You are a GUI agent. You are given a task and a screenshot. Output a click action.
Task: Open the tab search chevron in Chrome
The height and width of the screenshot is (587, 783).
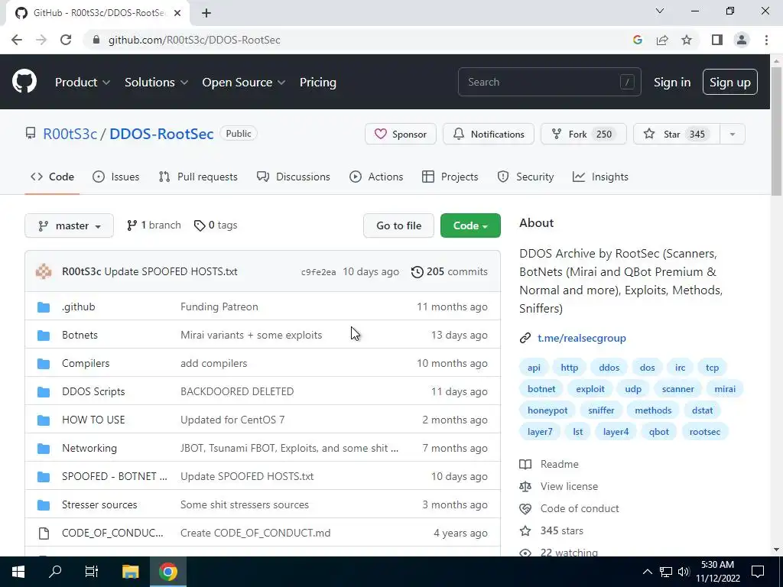(660, 11)
